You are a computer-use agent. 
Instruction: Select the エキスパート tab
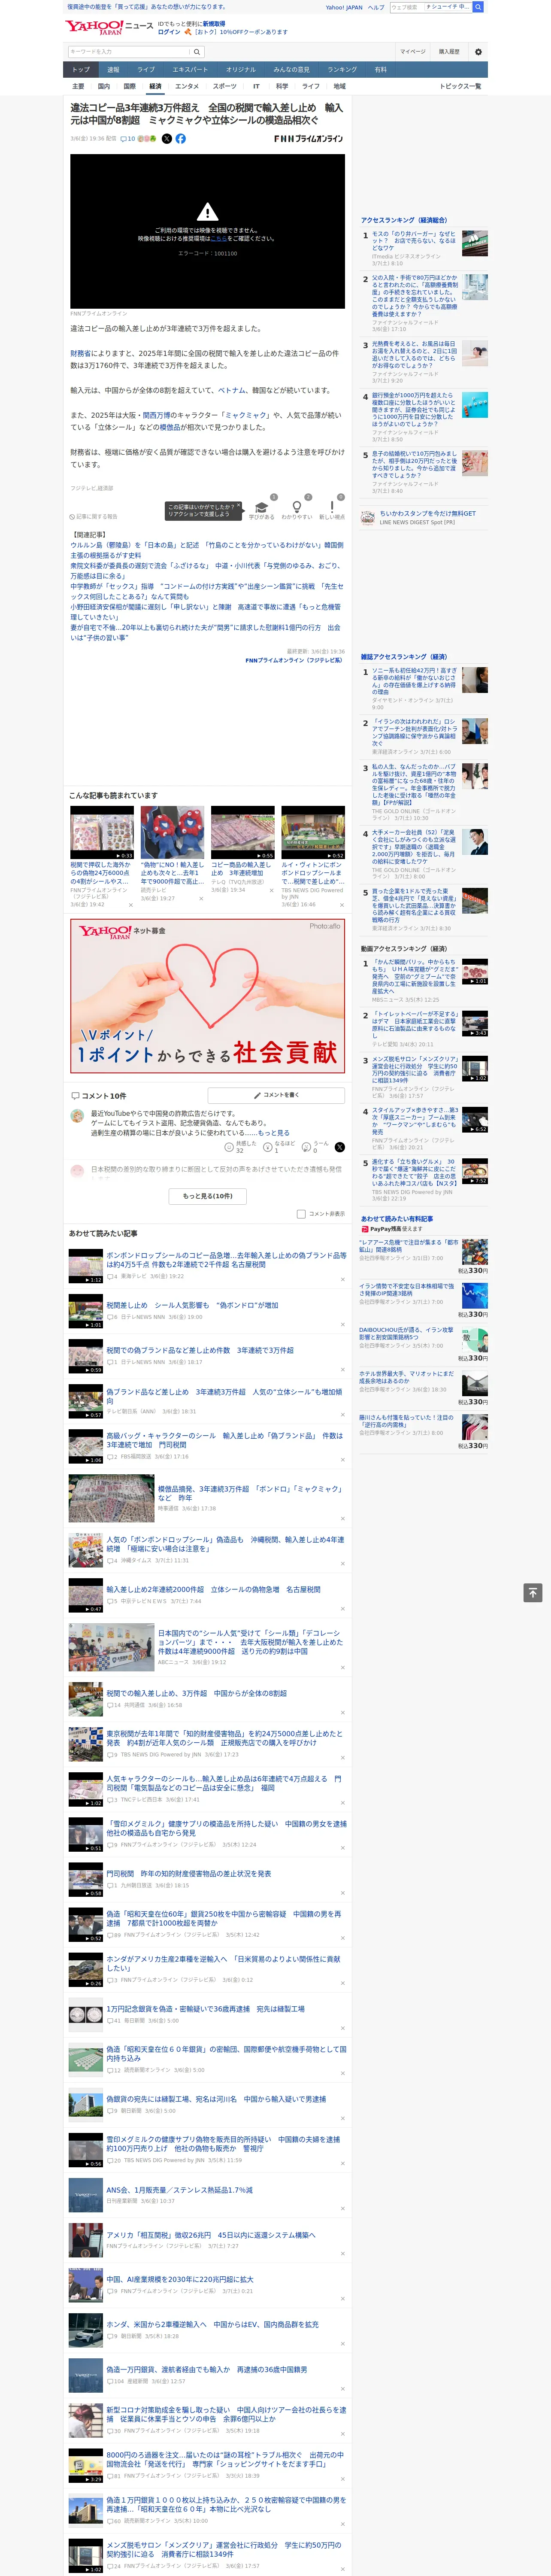(x=190, y=69)
